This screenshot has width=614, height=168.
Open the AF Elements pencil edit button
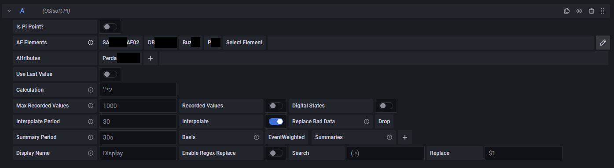tap(603, 43)
